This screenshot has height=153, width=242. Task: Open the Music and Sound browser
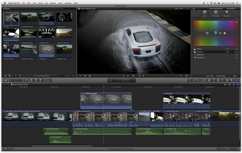(213, 80)
